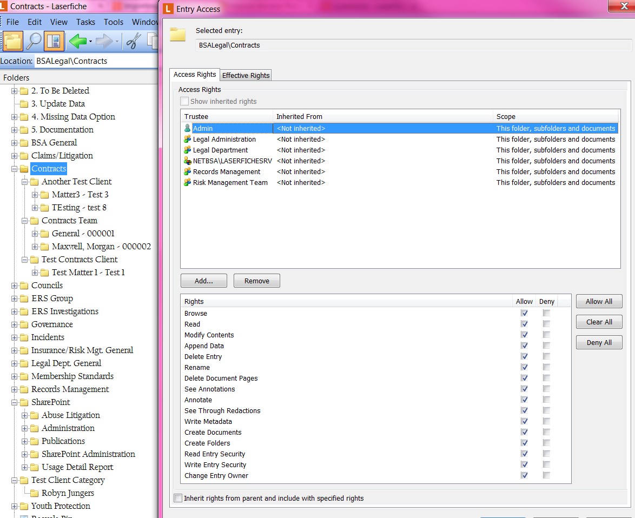Switch to the Effective Rights tab
The width and height of the screenshot is (635, 518).
246,75
